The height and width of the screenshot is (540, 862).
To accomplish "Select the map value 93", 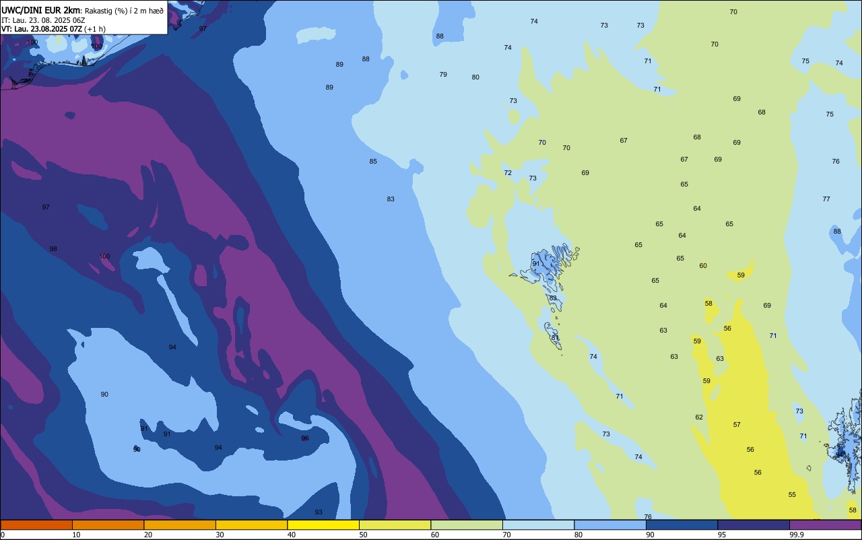I will 319,512.
